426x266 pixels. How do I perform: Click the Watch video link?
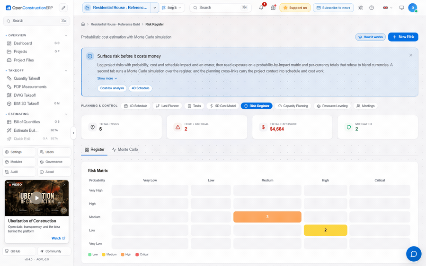coord(58,238)
